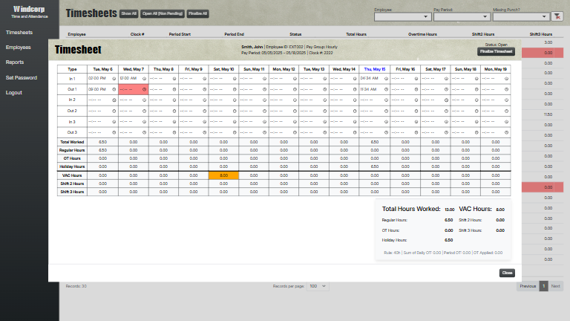This screenshot has height=321, width=570.
Task: Click the Finalize Timesheet button
Action: 494,51
